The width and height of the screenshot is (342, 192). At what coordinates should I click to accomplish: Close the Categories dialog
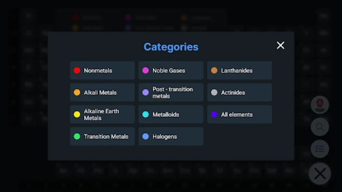coord(280,46)
